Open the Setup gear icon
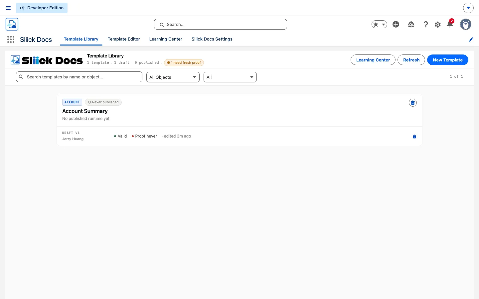The width and height of the screenshot is (479, 299). 438,24
